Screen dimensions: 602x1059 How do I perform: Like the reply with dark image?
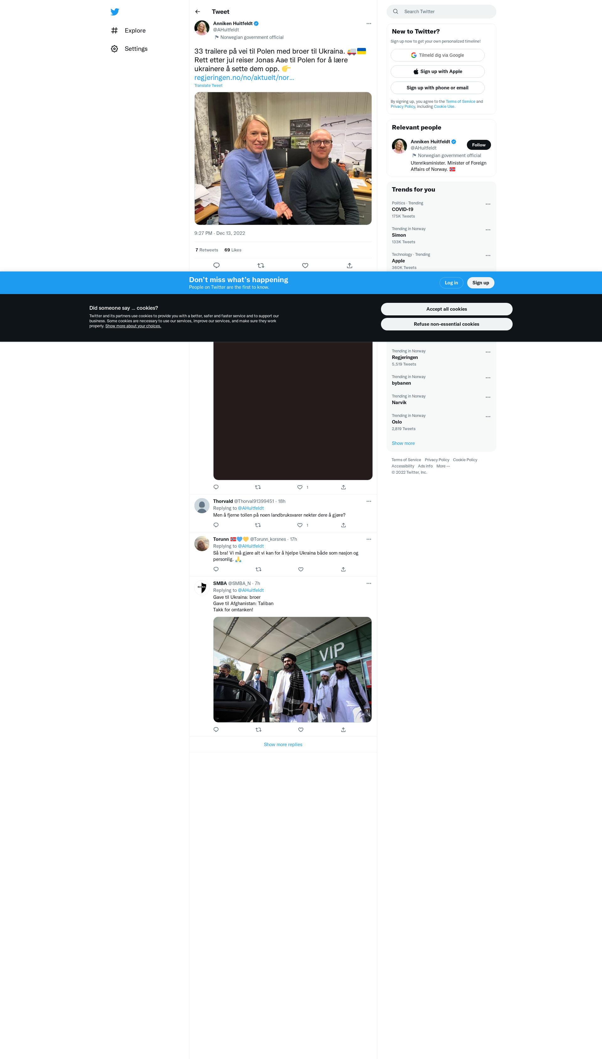[x=300, y=487]
